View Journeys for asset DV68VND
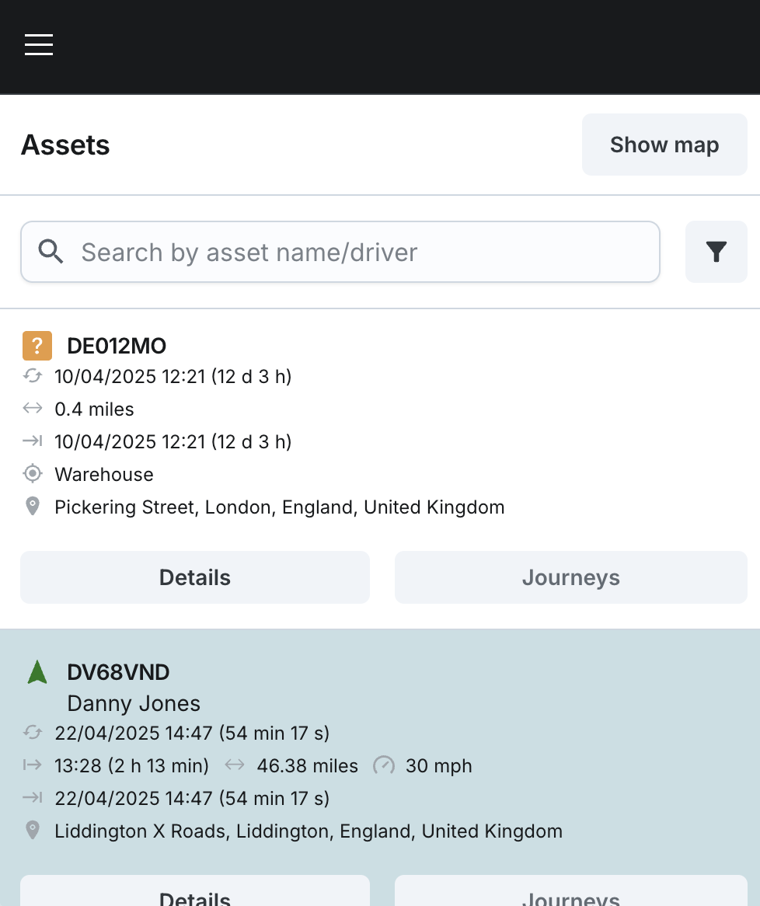760x906 pixels. tap(570, 894)
